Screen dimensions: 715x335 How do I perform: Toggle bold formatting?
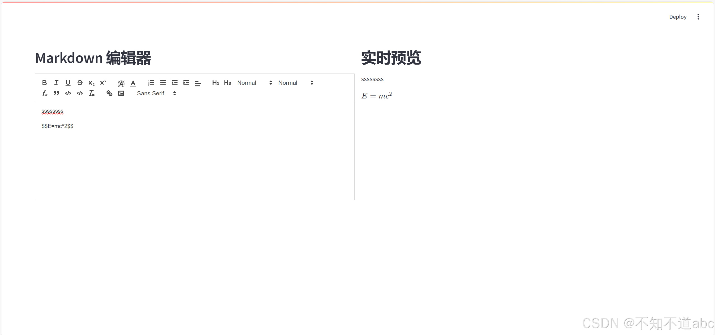point(44,83)
